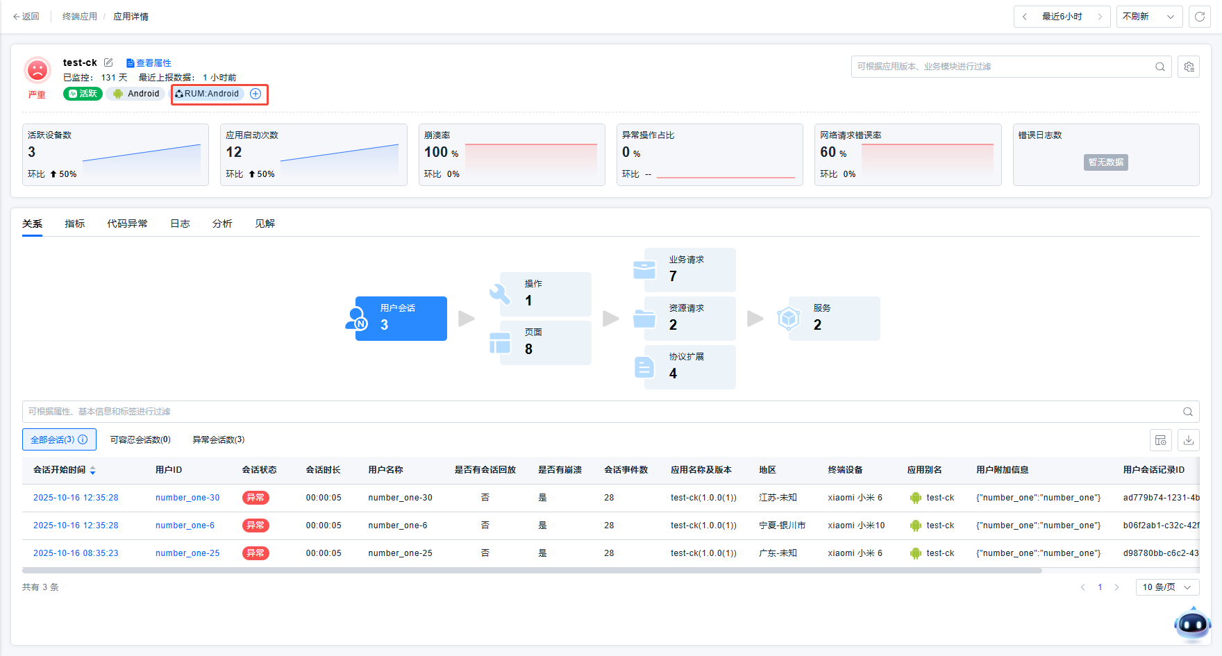The height and width of the screenshot is (656, 1222).
Task: Switch to the 指标 tab
Action: [x=74, y=224]
